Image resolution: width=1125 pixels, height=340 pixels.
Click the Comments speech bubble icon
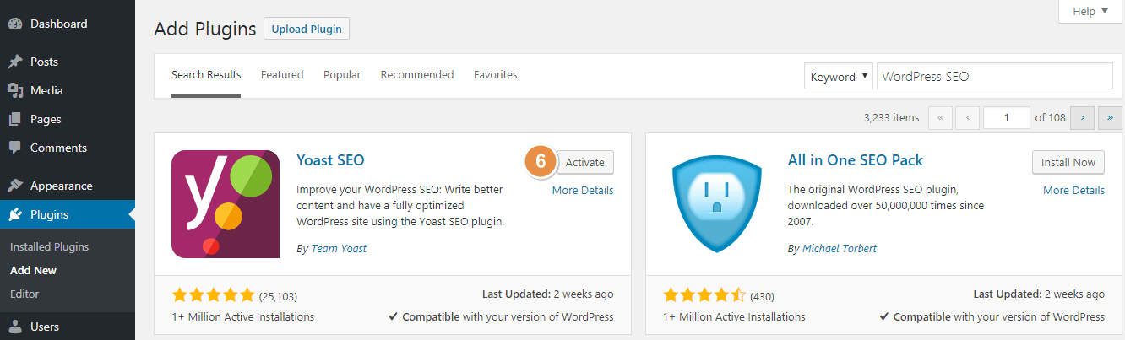point(14,148)
